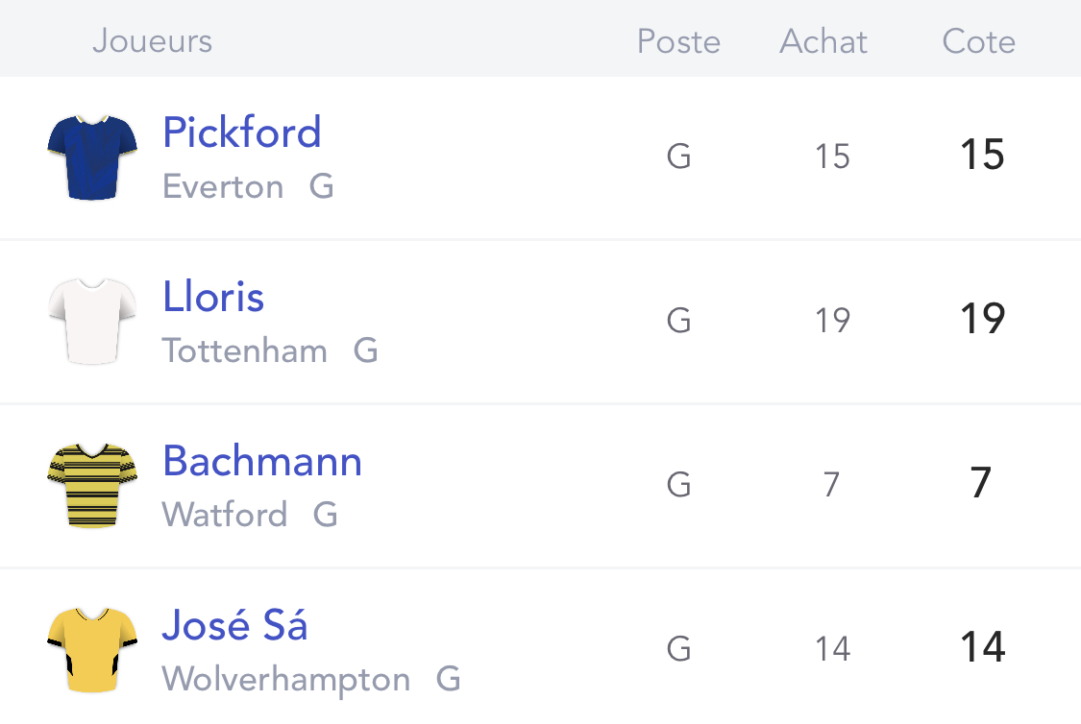The width and height of the screenshot is (1081, 724).
Task: Click Bachmann's striped Watford jersey icon
Action: pyautogui.click(x=92, y=486)
